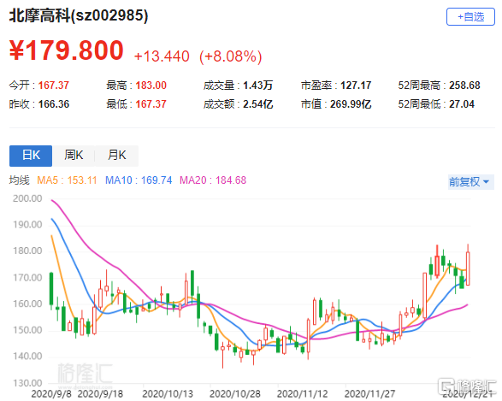Add stock via +自选 button
502x401 pixels.
coord(470,16)
